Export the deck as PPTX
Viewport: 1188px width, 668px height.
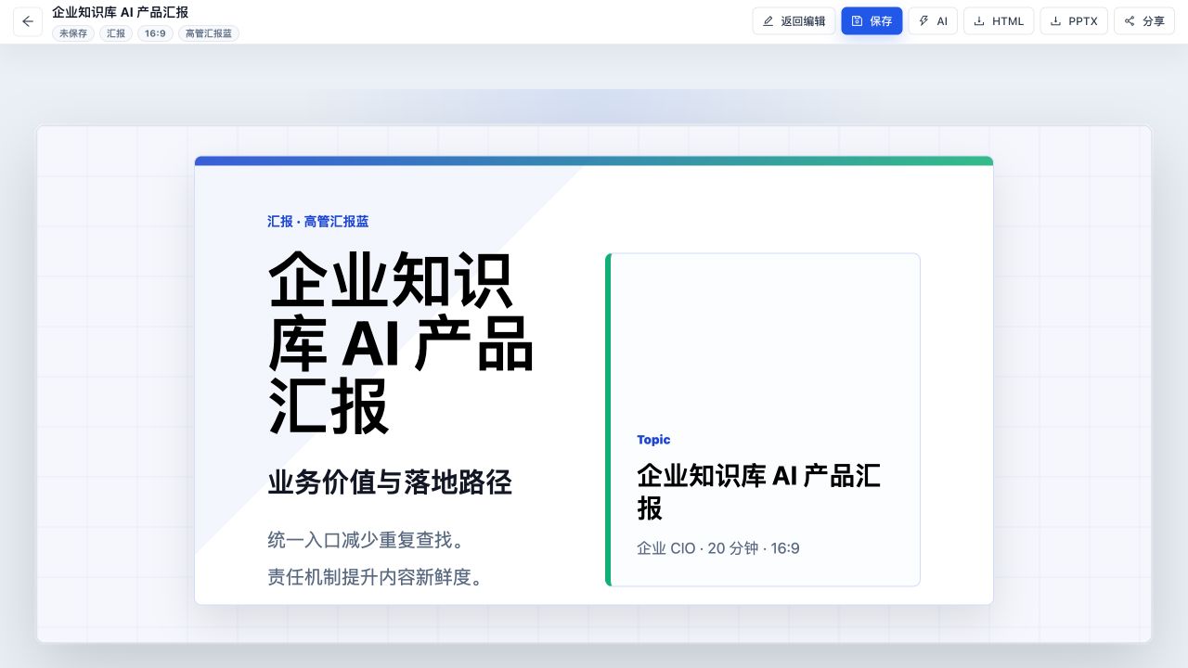click(x=1074, y=21)
